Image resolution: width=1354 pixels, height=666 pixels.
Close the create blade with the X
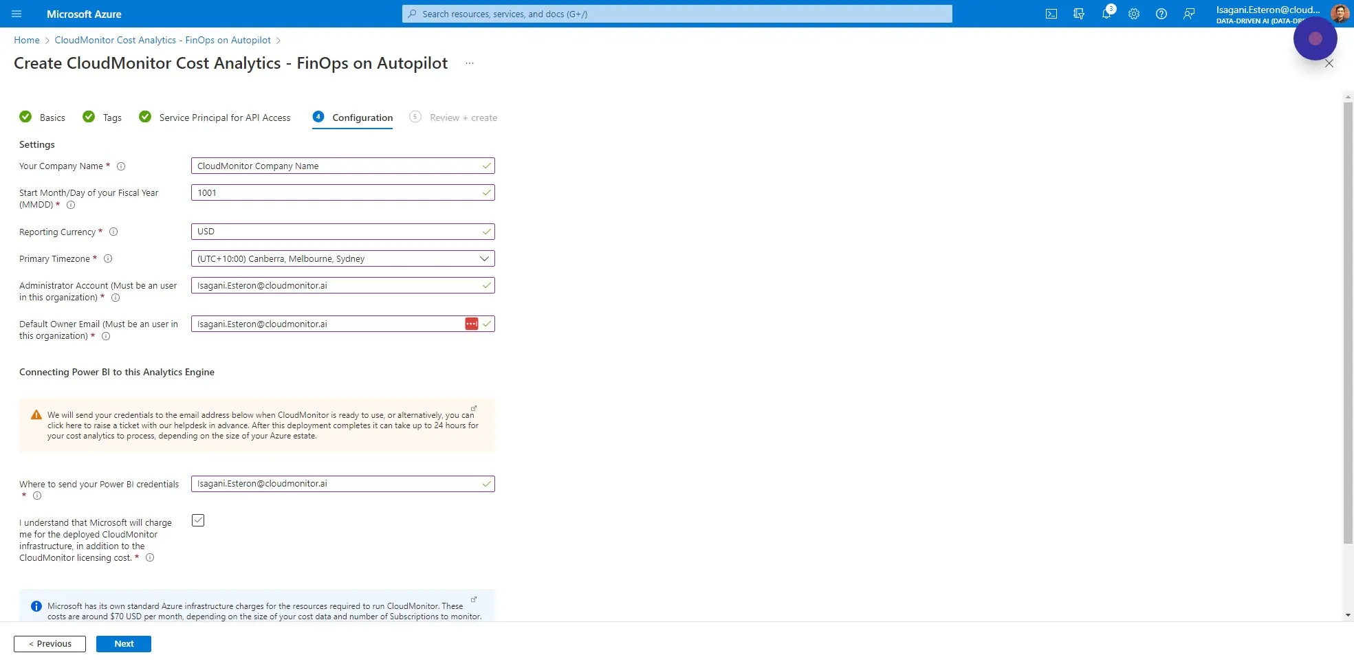[x=1329, y=63]
